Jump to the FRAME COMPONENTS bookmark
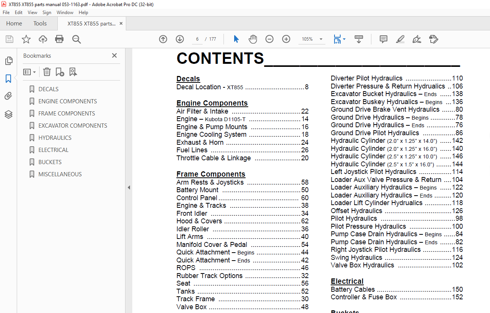This screenshot has width=490, height=313. 67,114
